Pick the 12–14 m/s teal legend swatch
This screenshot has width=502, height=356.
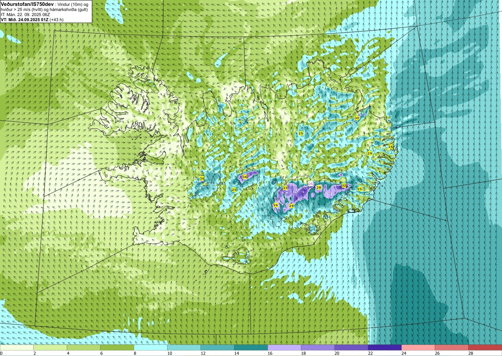(218, 347)
